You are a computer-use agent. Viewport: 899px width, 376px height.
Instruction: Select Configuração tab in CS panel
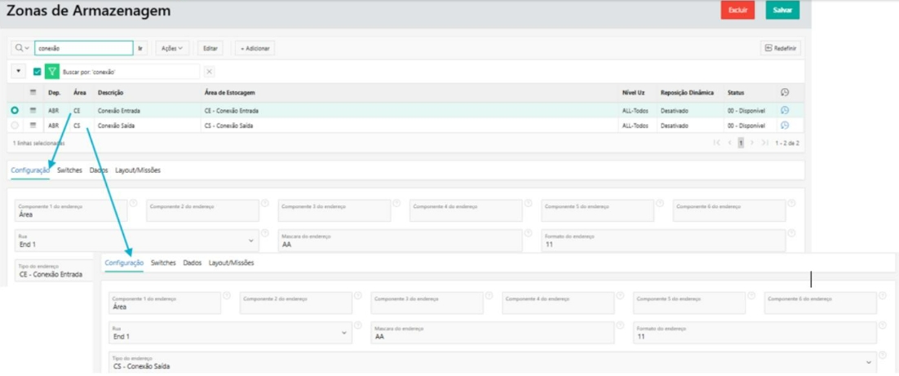[x=124, y=263]
